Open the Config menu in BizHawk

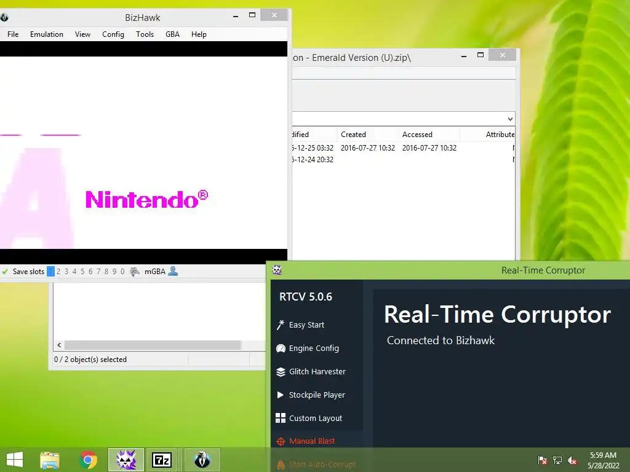click(x=113, y=34)
